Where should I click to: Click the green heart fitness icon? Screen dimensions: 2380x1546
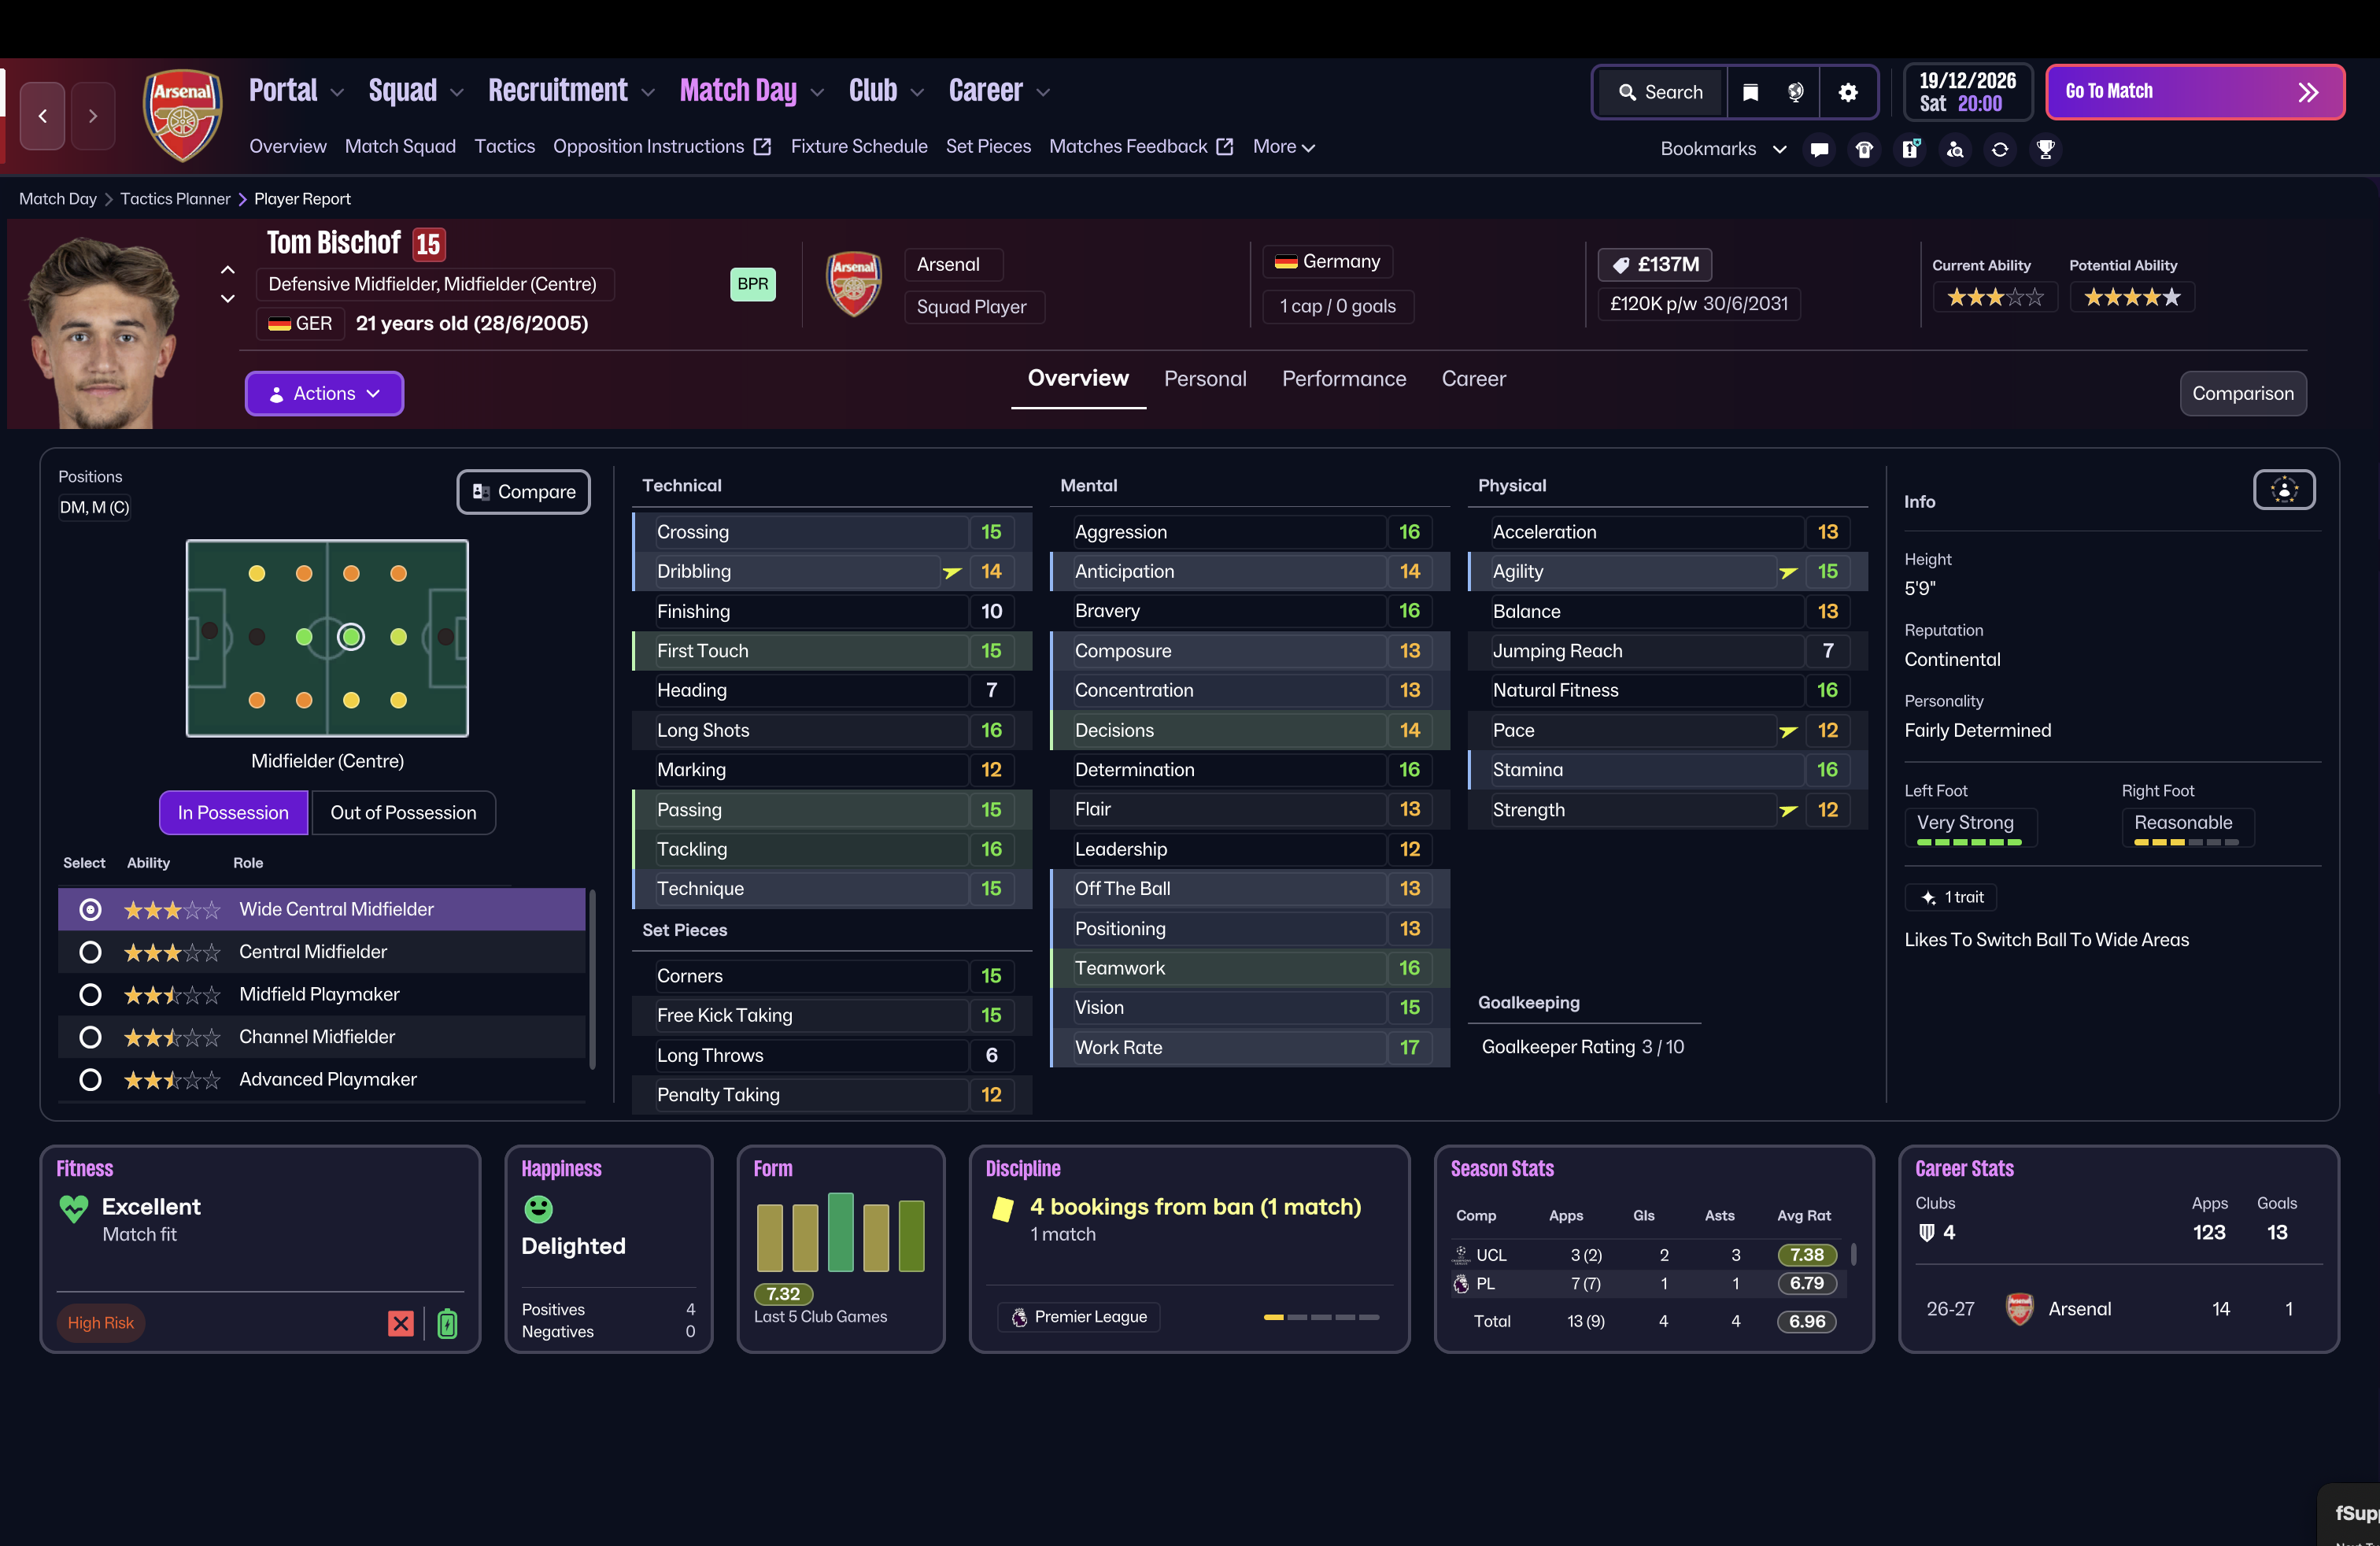(74, 1208)
